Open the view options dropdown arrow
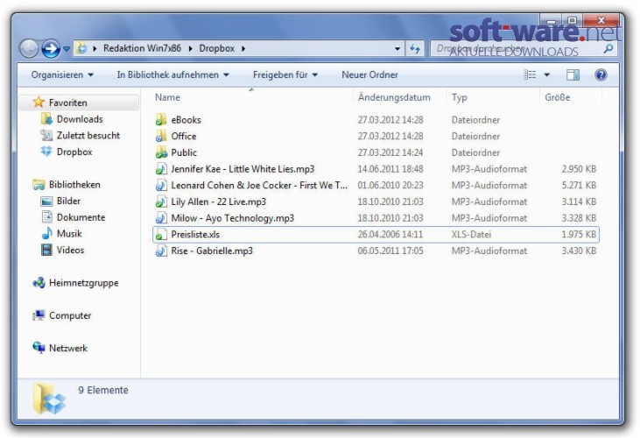This screenshot has width=640, height=438. coord(547,74)
